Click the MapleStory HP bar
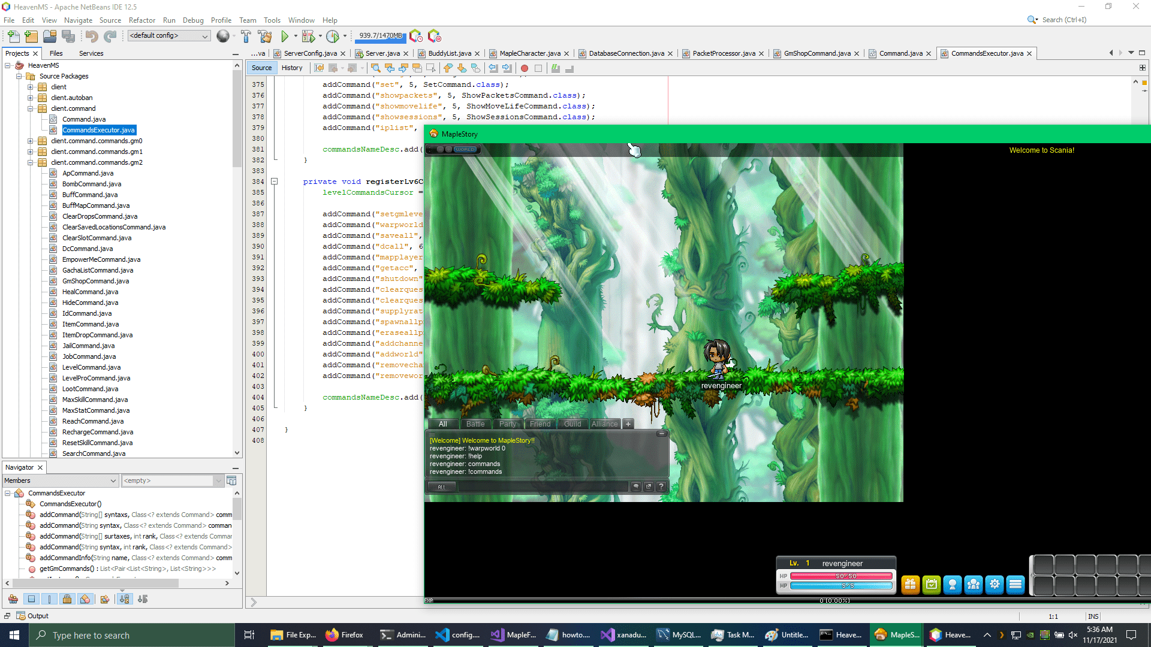This screenshot has width=1151, height=647. [x=842, y=576]
